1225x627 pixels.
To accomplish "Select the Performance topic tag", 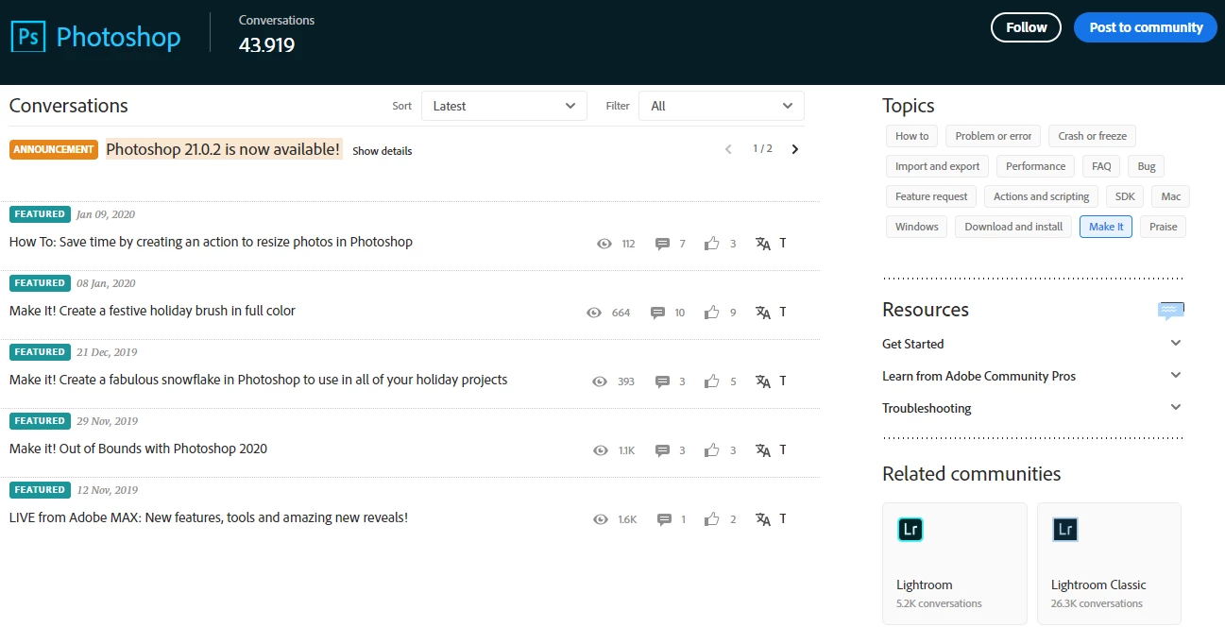I will click(x=1035, y=166).
